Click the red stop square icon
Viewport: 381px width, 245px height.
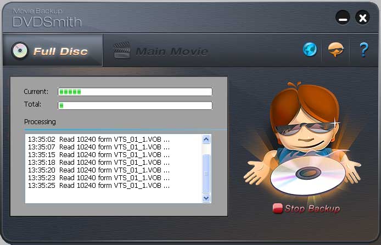277,208
